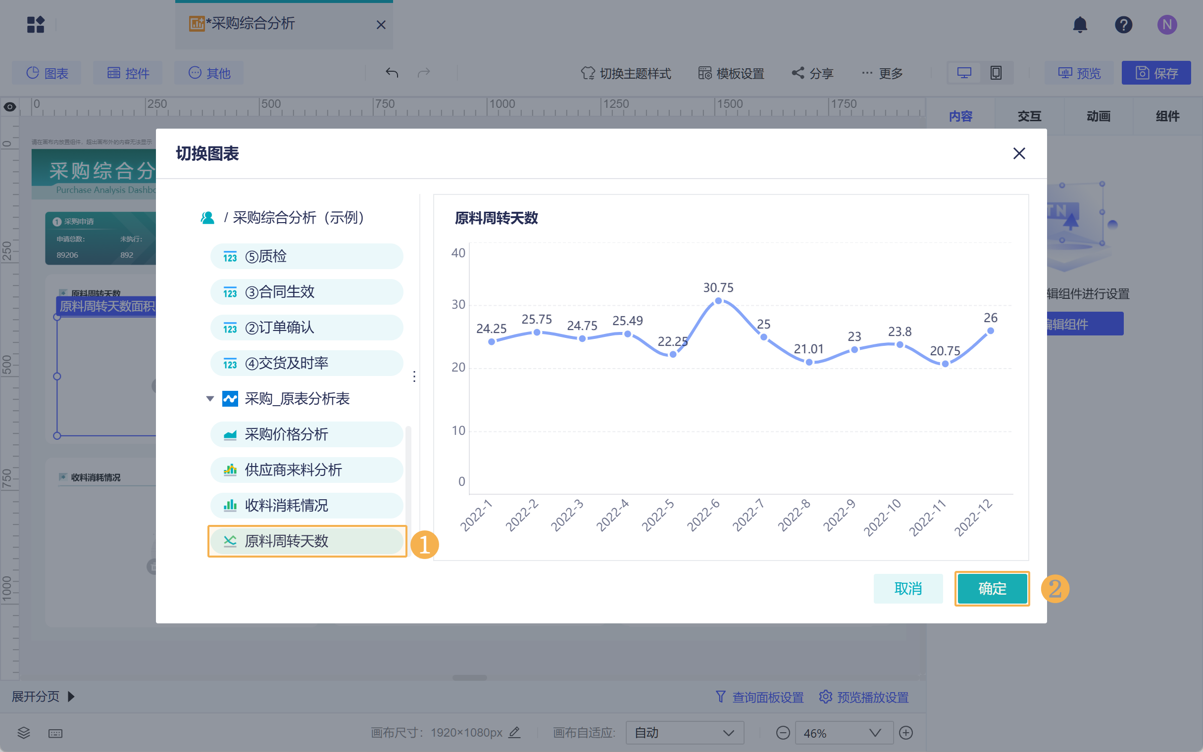Open the 46% zoom level dropdown

(x=843, y=733)
